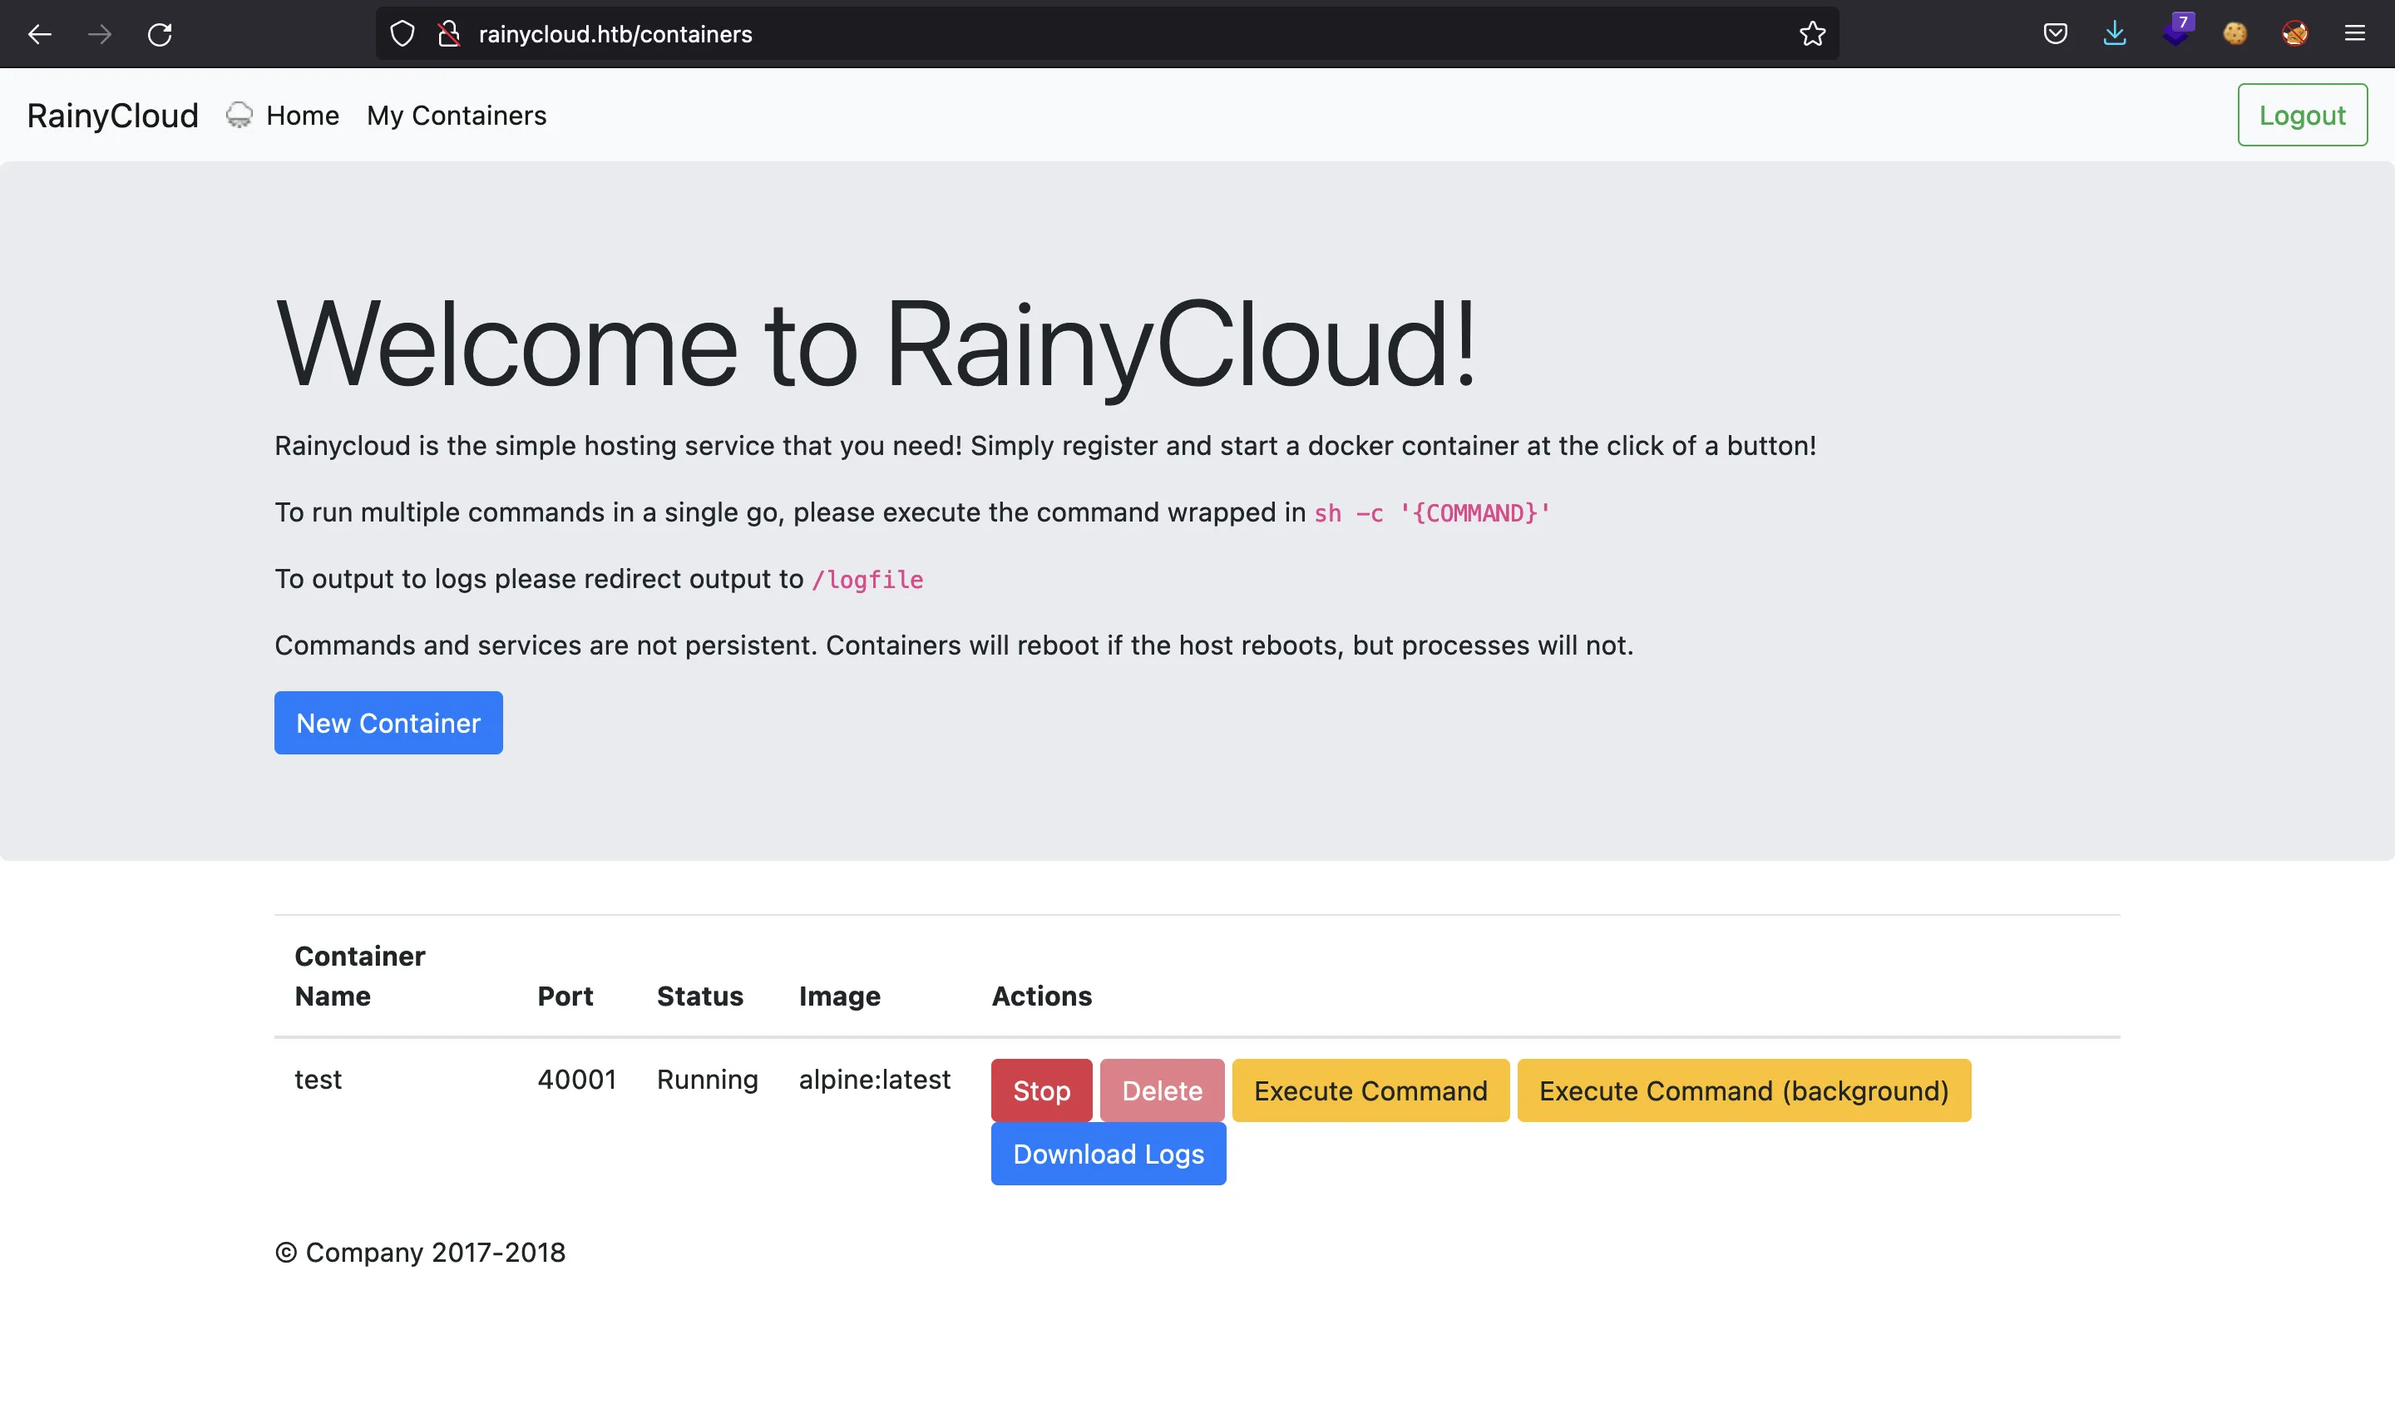Click the RainyCloud brand link
The width and height of the screenshot is (2395, 1424).
112,116
